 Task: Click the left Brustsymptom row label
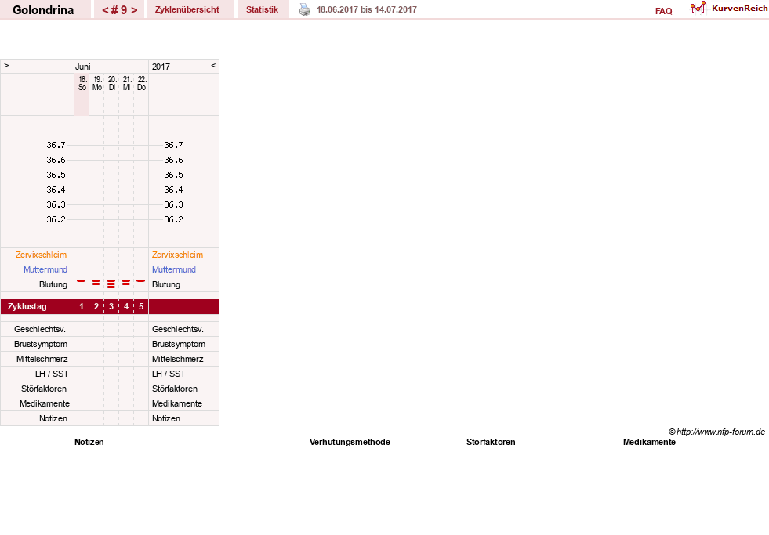pos(41,344)
